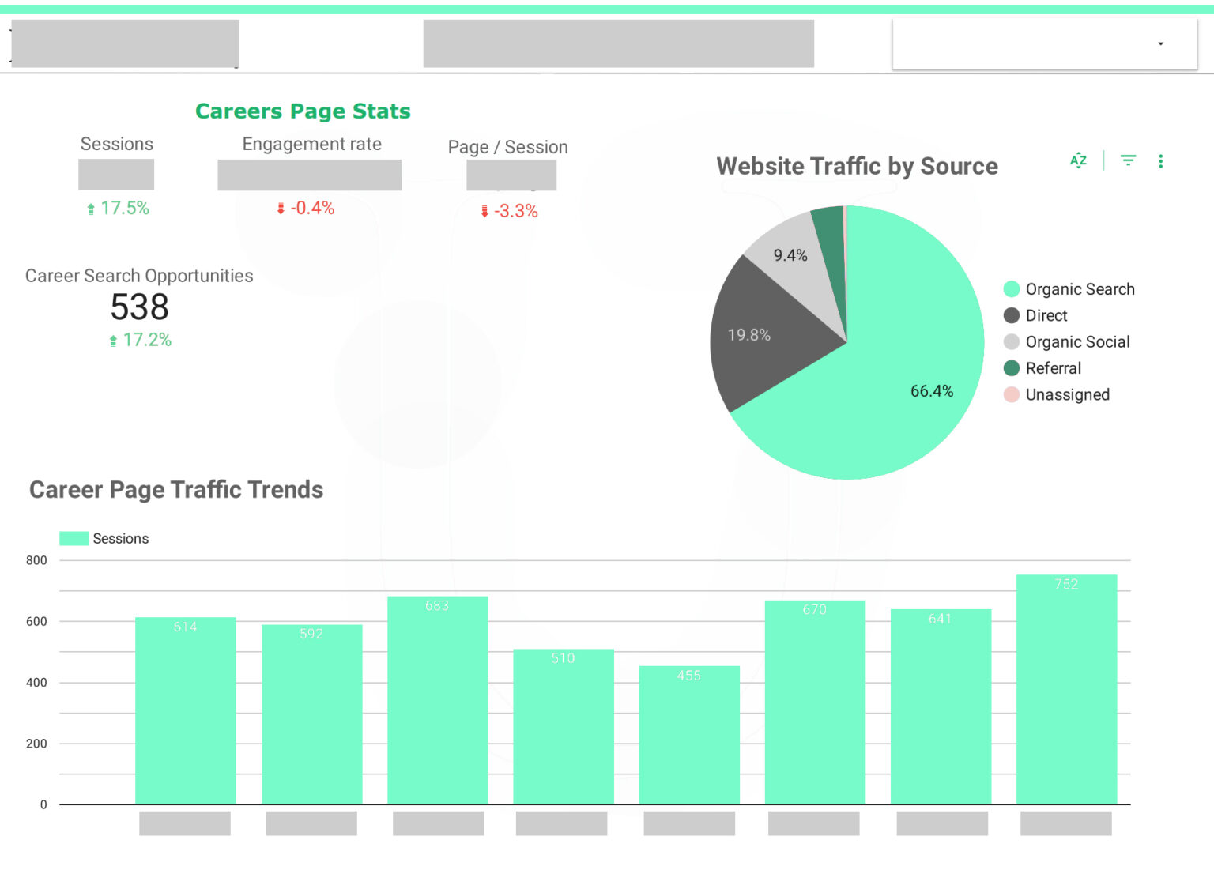
Task: Click the bar labeled 592
Action: pyautogui.click(x=311, y=715)
